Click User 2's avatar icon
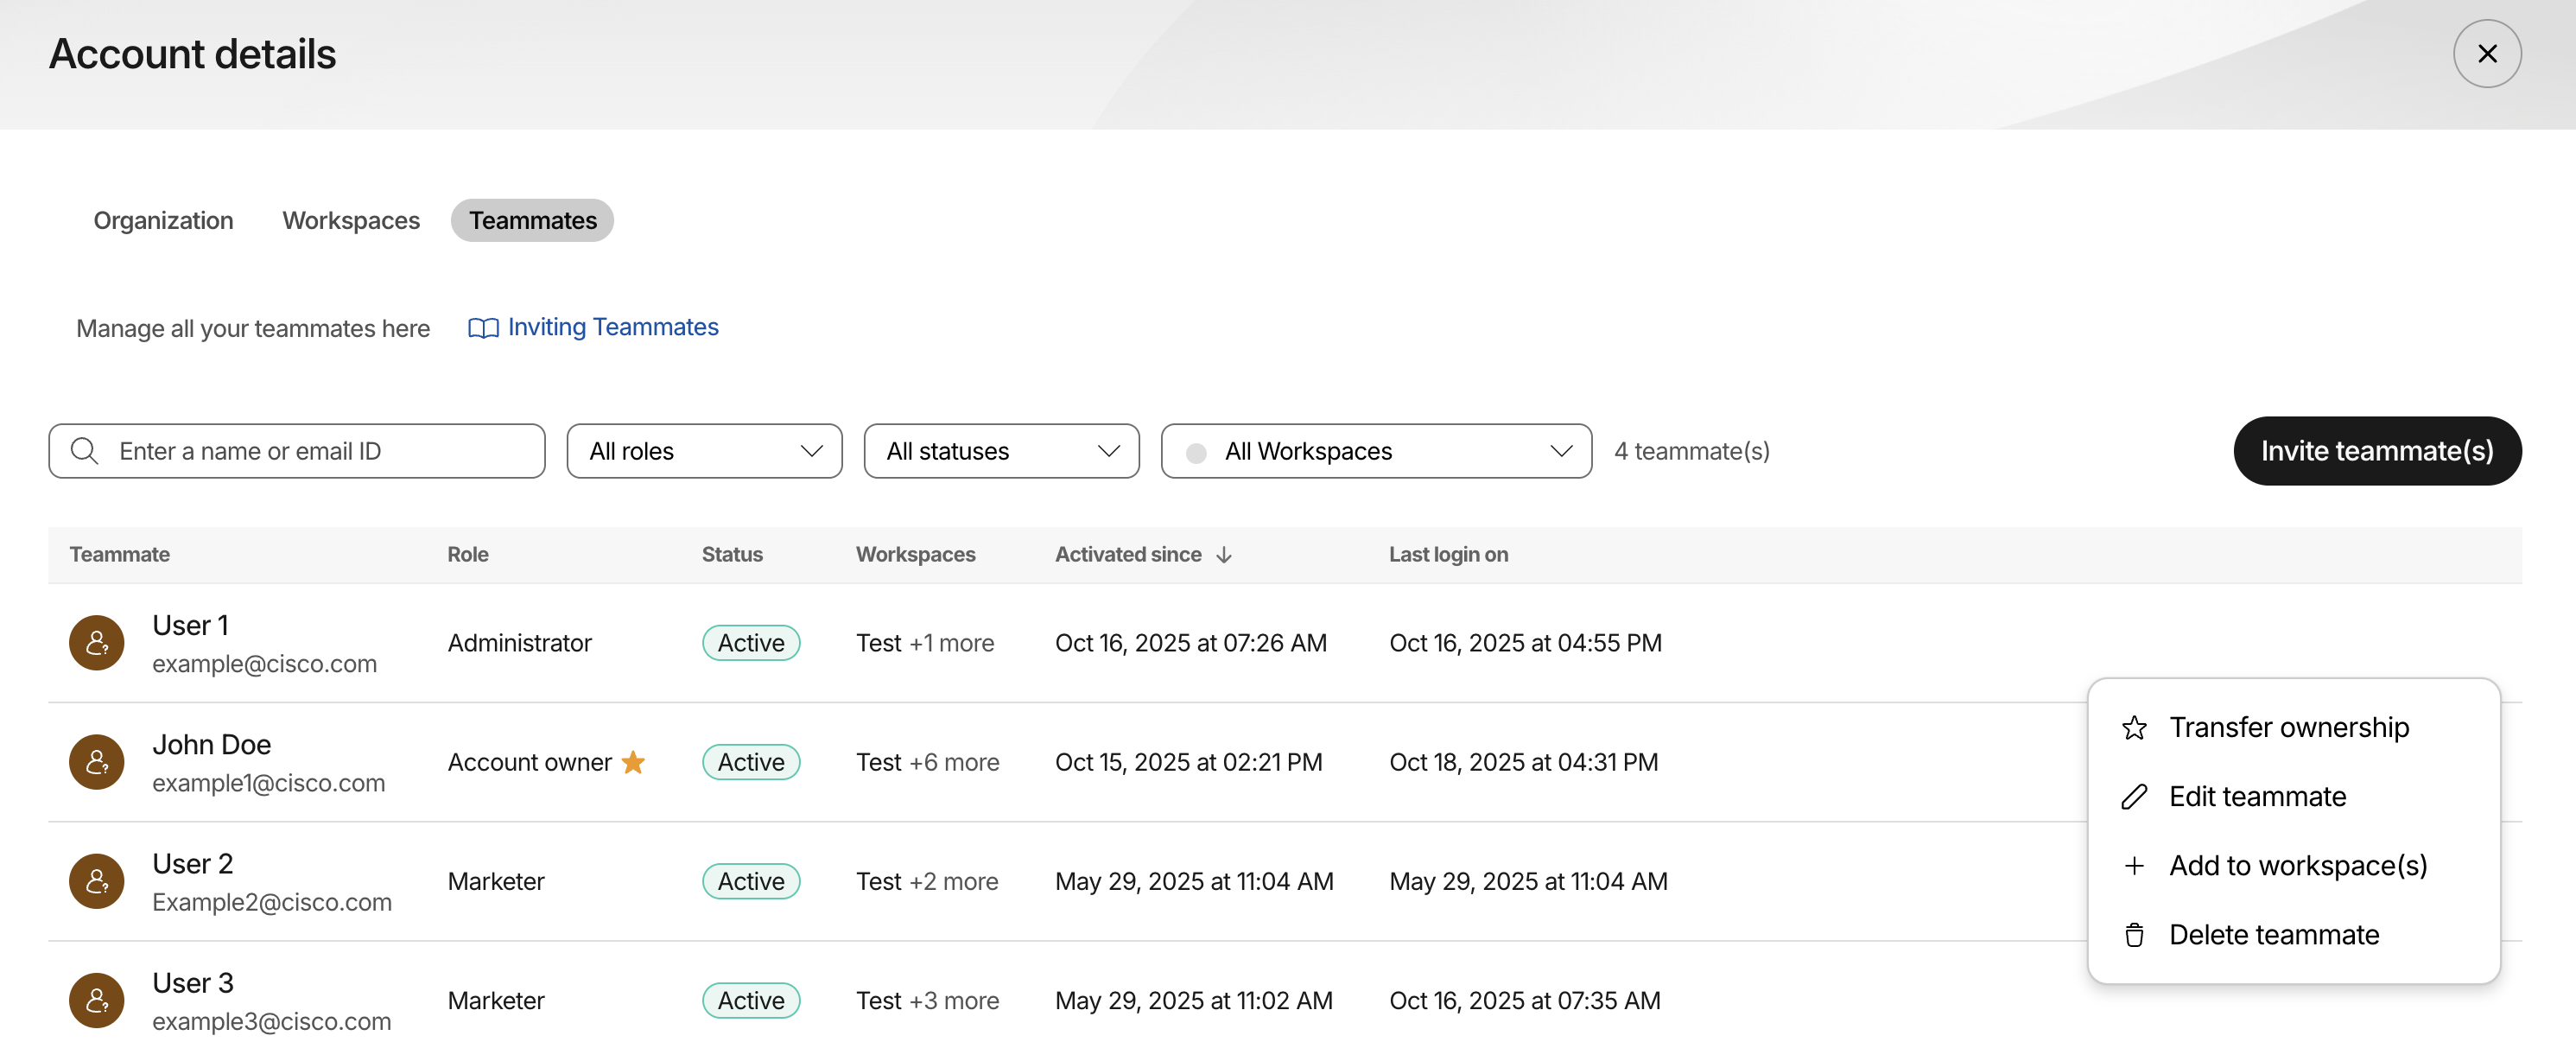This screenshot has height=1061, width=2576. pyautogui.click(x=96, y=881)
